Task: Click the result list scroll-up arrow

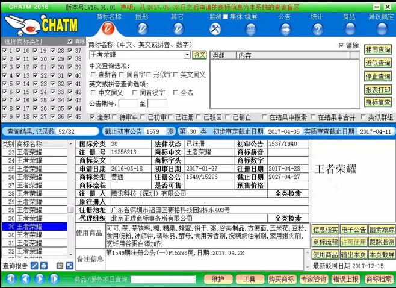Action: 71,144
